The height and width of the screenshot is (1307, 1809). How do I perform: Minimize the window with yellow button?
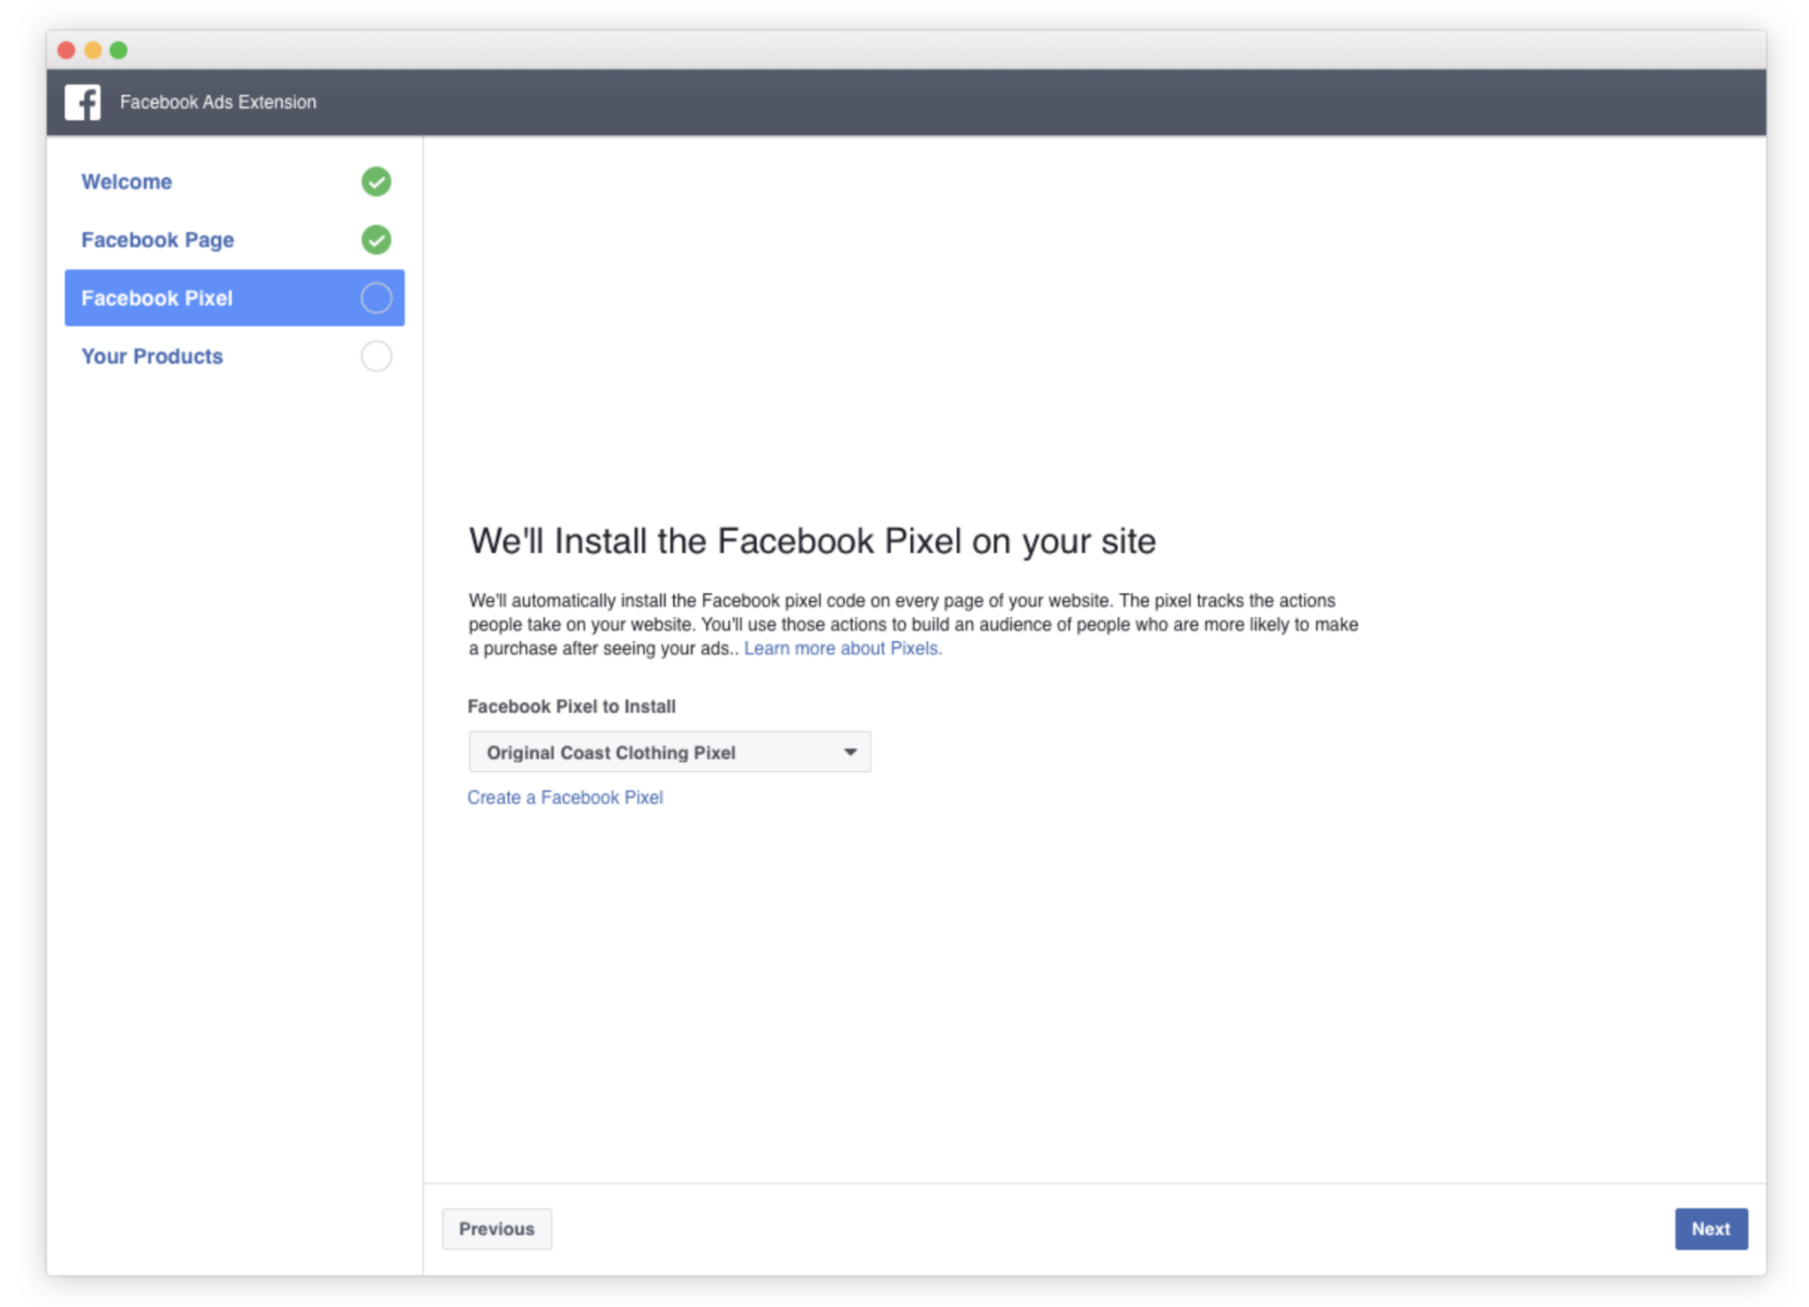coord(92,51)
